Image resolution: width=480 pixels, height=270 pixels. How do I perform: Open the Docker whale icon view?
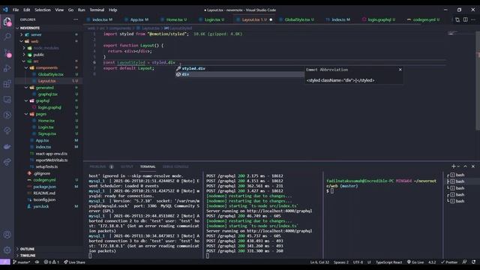tap(7, 146)
